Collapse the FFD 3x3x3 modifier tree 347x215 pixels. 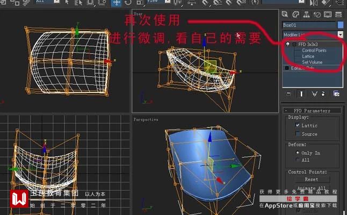tap(294, 45)
